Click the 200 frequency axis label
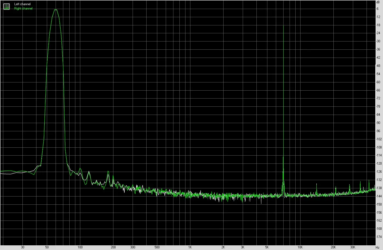 coord(113,247)
